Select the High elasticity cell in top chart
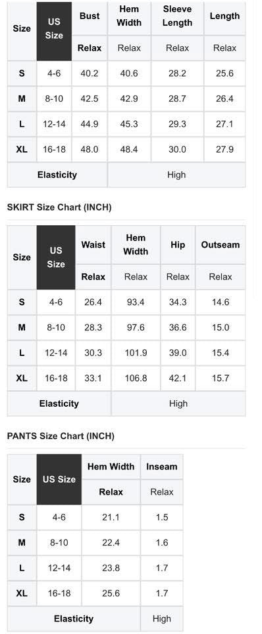The height and width of the screenshot is (634, 262). pos(176,174)
